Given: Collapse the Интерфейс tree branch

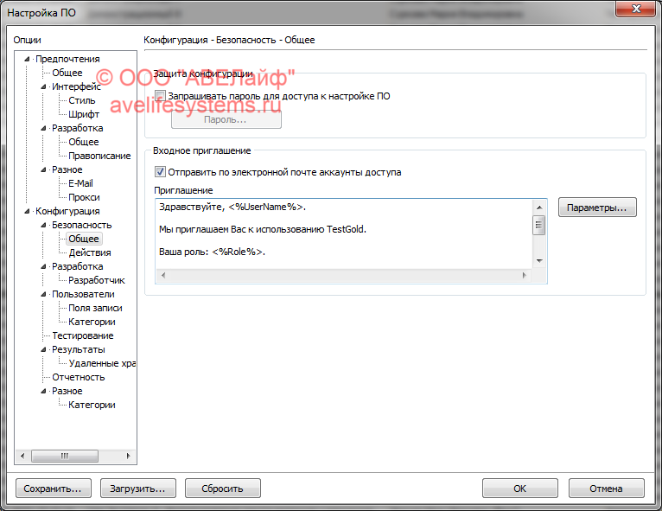Looking at the screenshot, I should click(43, 86).
